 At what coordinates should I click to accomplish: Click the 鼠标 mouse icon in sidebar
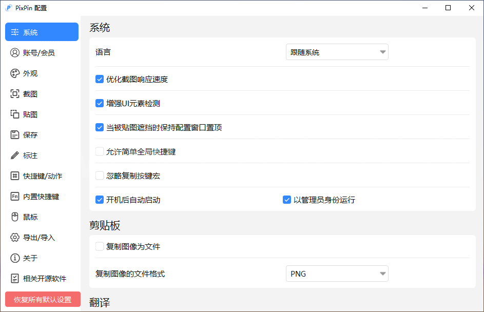(x=15, y=217)
